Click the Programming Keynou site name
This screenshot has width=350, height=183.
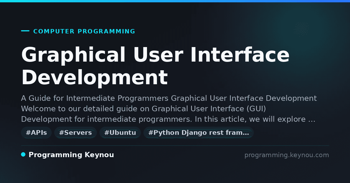click(71, 155)
